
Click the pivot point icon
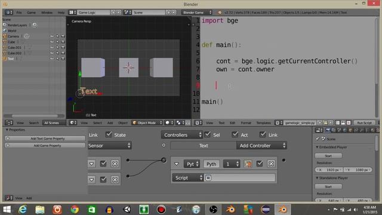pos(180,122)
